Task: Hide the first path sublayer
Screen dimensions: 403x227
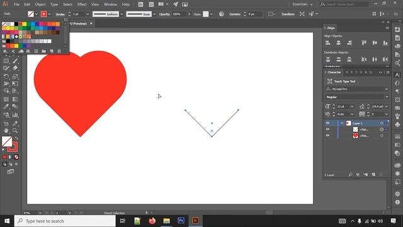Action: [x=327, y=129]
